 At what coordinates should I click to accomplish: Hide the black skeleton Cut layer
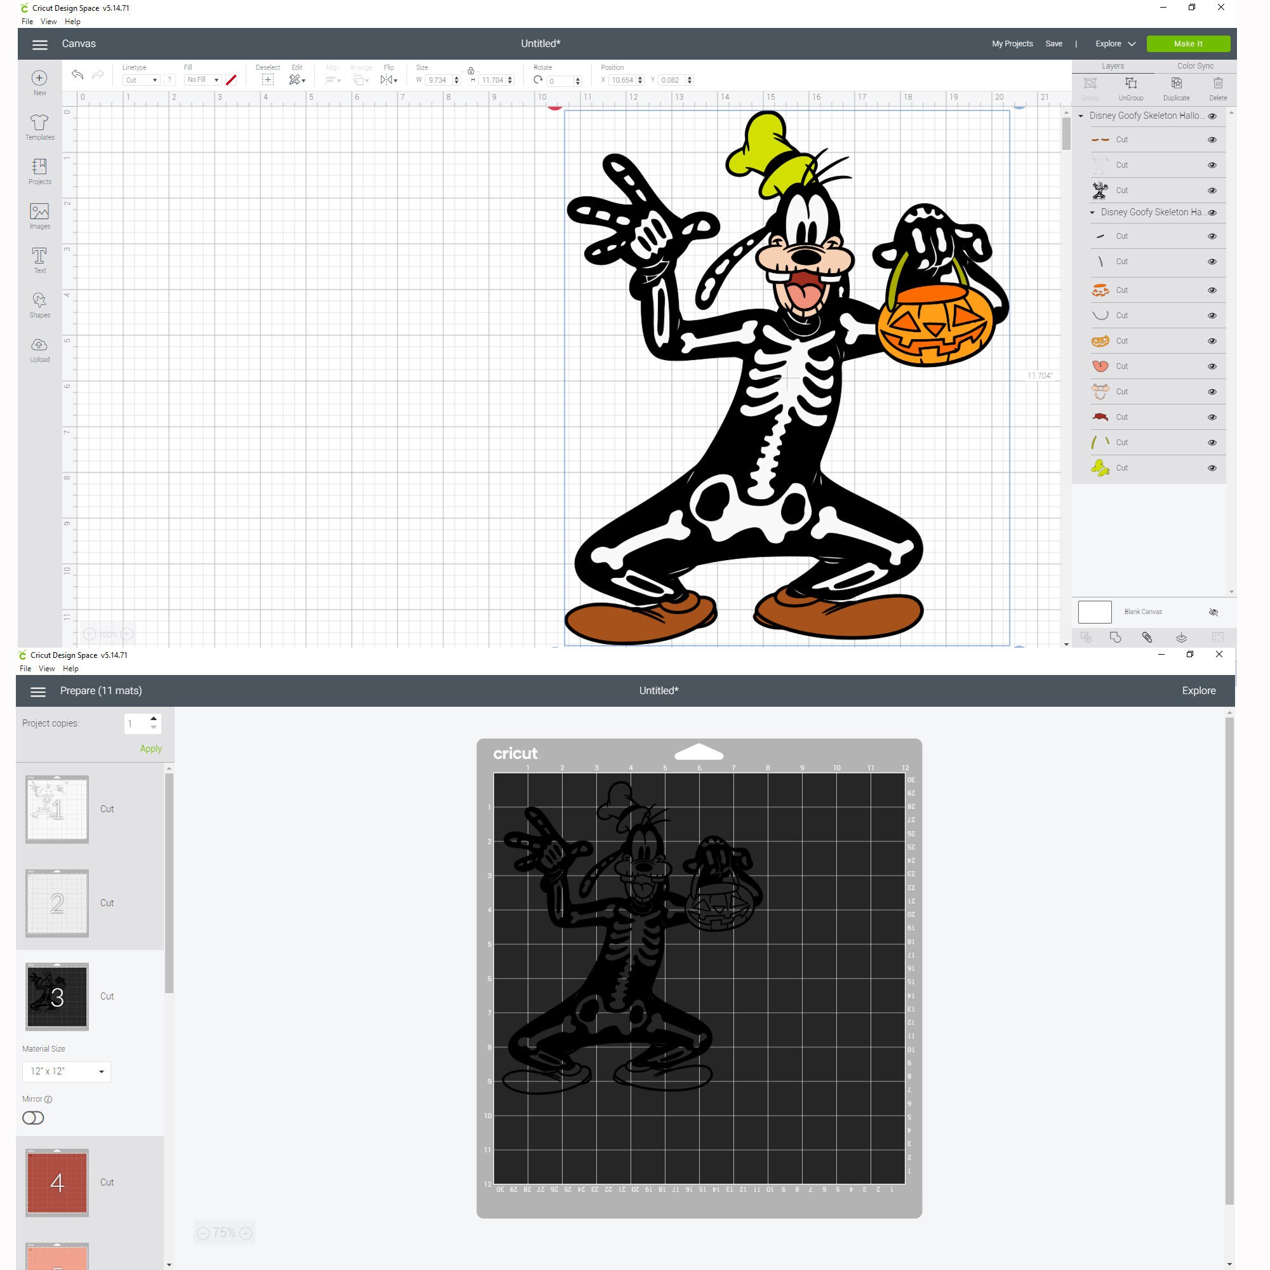pyautogui.click(x=1212, y=190)
